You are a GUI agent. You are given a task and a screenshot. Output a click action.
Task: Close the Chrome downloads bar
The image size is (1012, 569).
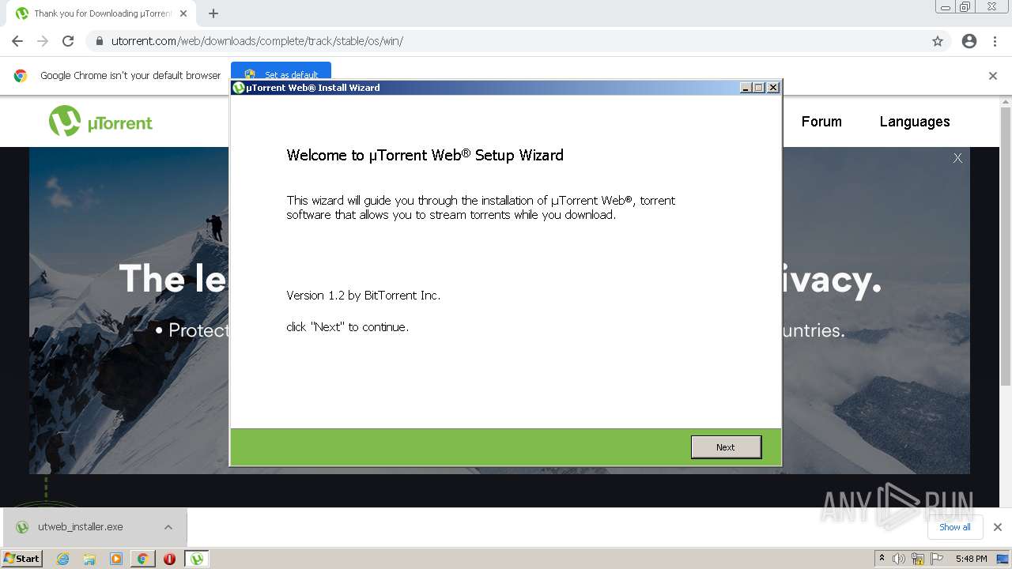coord(998,527)
